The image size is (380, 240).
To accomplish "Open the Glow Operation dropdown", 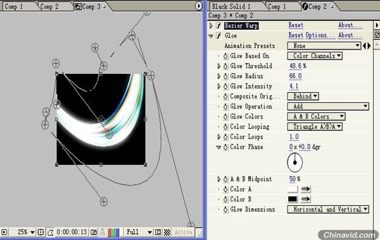I will click(328, 106).
